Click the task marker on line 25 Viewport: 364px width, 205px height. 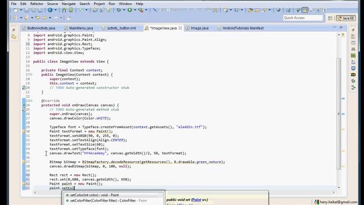pyautogui.click(x=24, y=109)
